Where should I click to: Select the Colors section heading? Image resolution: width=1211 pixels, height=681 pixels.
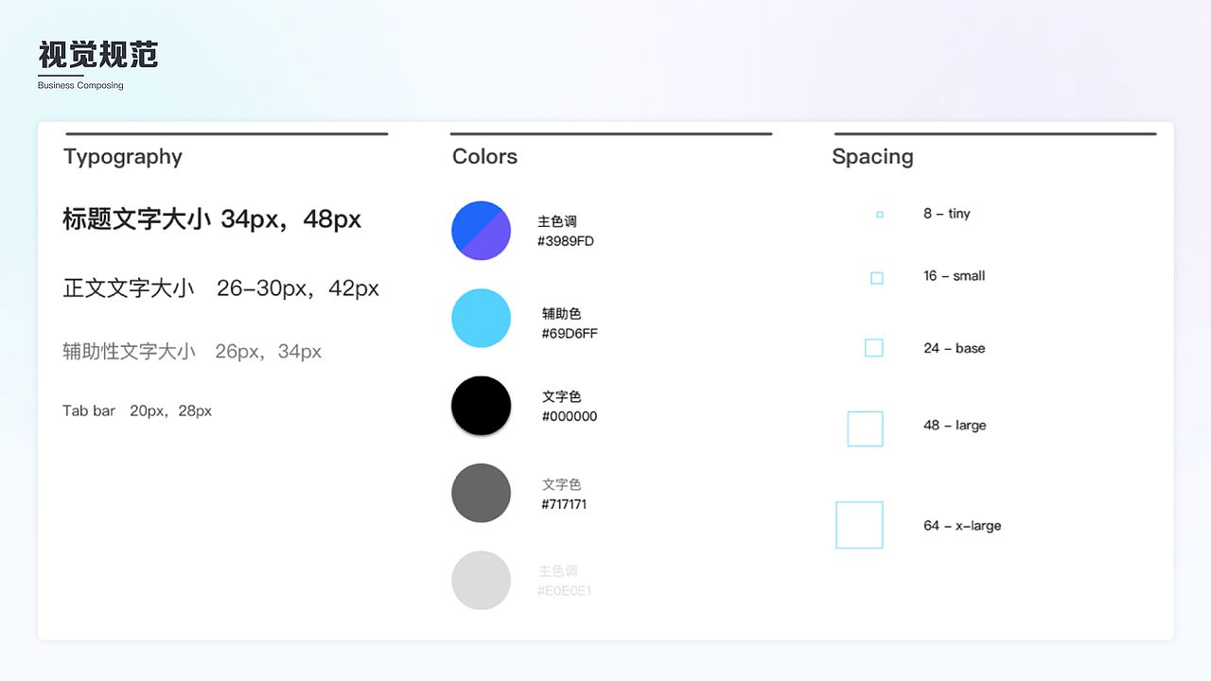point(484,157)
